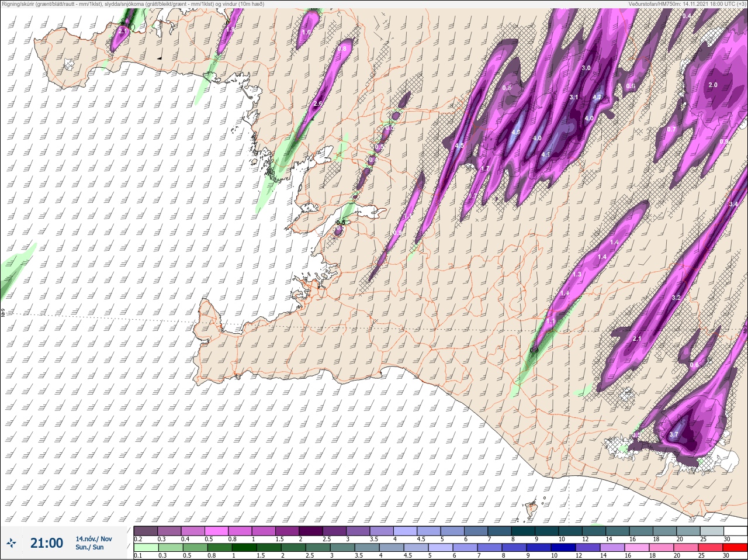This screenshot has width=748, height=560.
Task: Click the 3.4 precipitation value on the map
Action: (x=735, y=203)
